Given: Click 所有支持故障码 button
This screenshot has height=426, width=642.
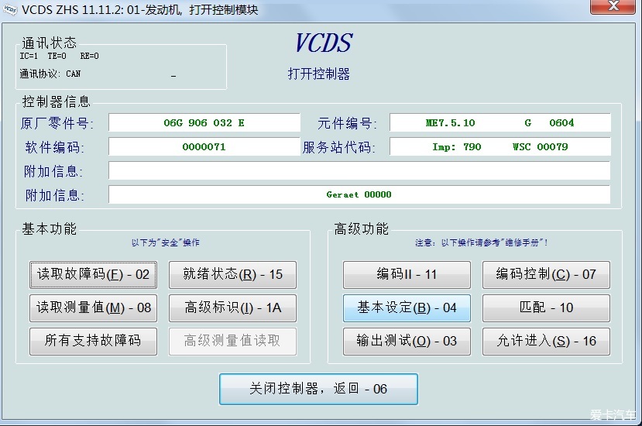Looking at the screenshot, I should (x=94, y=342).
